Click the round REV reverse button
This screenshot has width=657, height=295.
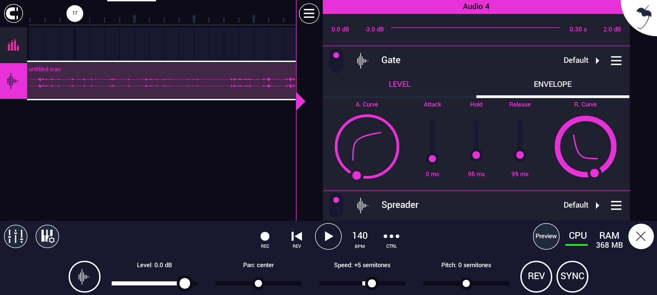pyautogui.click(x=536, y=276)
